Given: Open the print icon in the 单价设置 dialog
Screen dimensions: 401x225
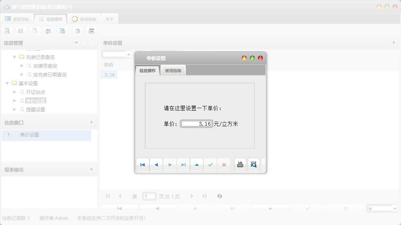Looking at the screenshot, I should click(240, 165).
